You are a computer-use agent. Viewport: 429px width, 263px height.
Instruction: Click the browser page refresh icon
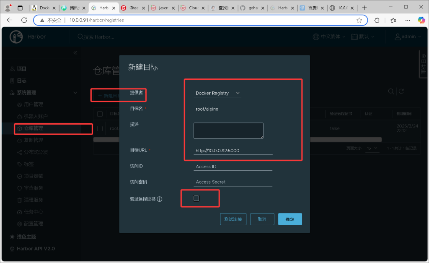coord(24,20)
